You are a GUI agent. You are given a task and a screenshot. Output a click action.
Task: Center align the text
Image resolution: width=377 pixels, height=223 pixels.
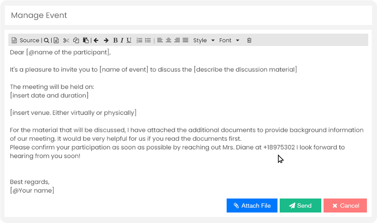pyautogui.click(x=168, y=40)
